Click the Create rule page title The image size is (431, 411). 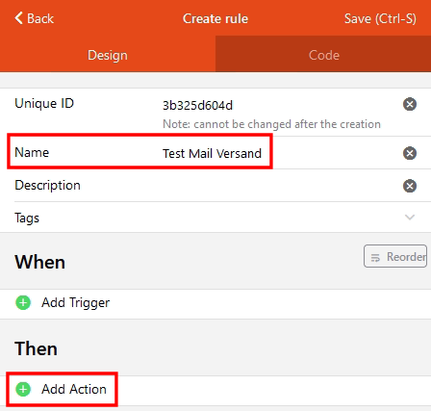215,18
